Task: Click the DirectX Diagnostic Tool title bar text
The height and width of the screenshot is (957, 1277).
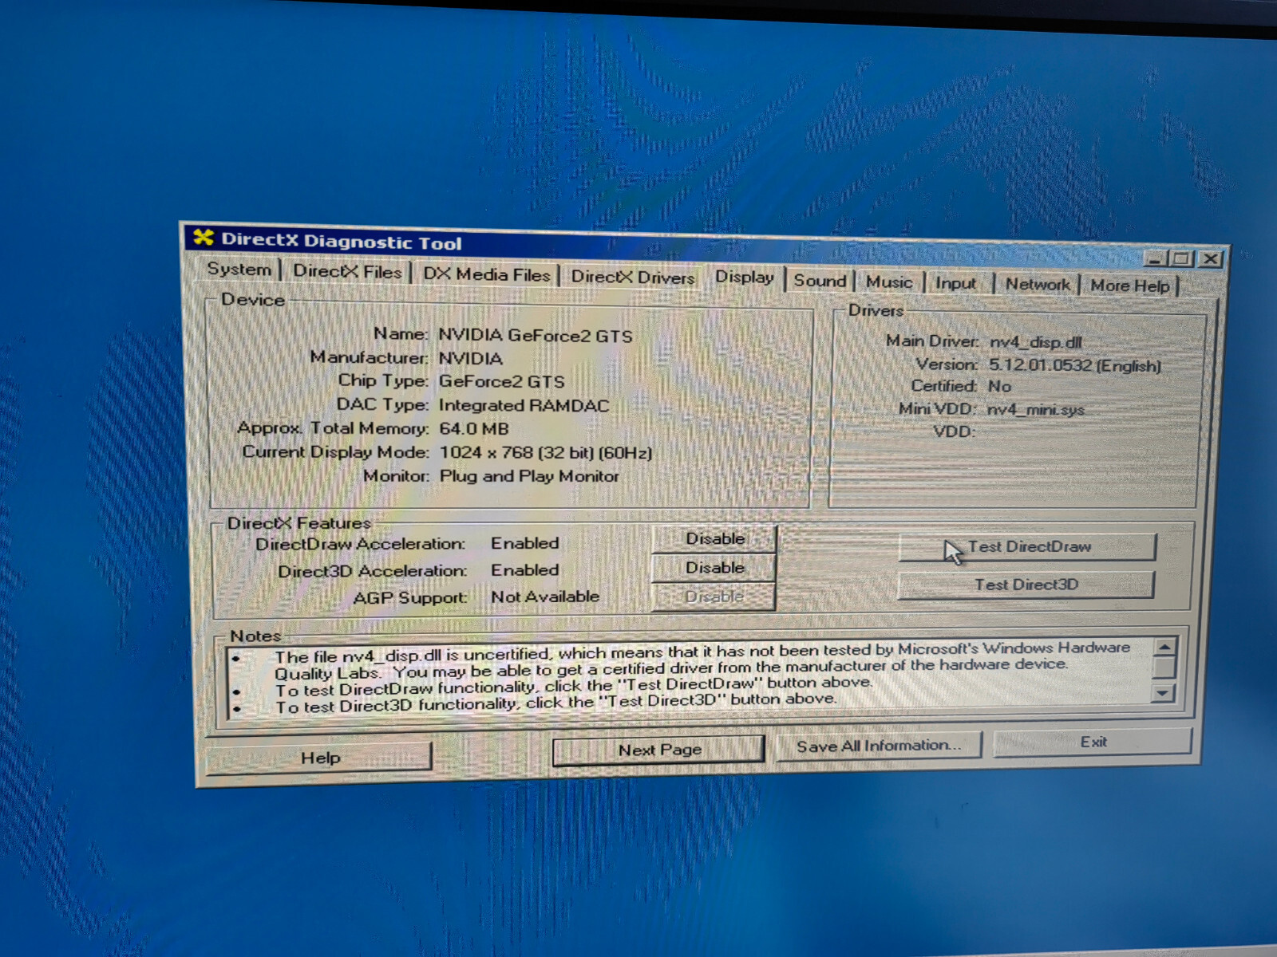Action: click(341, 241)
